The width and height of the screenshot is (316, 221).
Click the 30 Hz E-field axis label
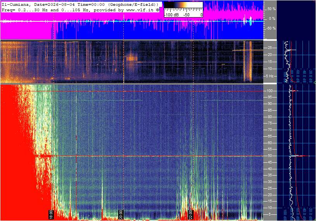[269, 182]
